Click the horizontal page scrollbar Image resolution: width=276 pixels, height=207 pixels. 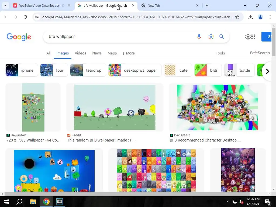click(x=127, y=194)
